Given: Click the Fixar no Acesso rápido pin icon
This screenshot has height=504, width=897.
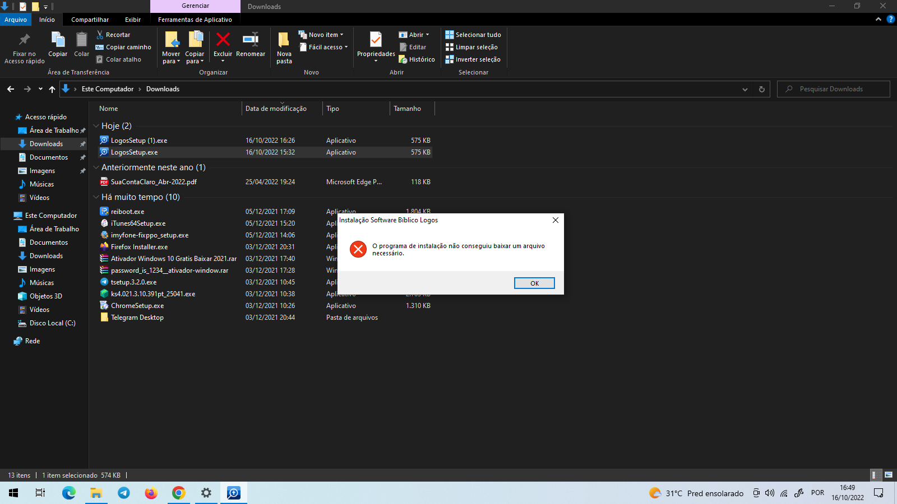Looking at the screenshot, I should pyautogui.click(x=24, y=40).
